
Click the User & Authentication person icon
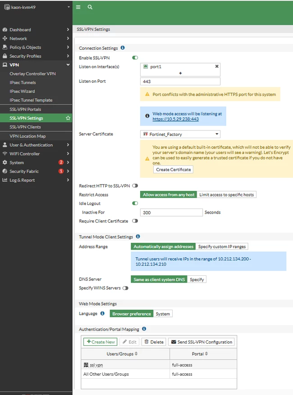coord(5,145)
